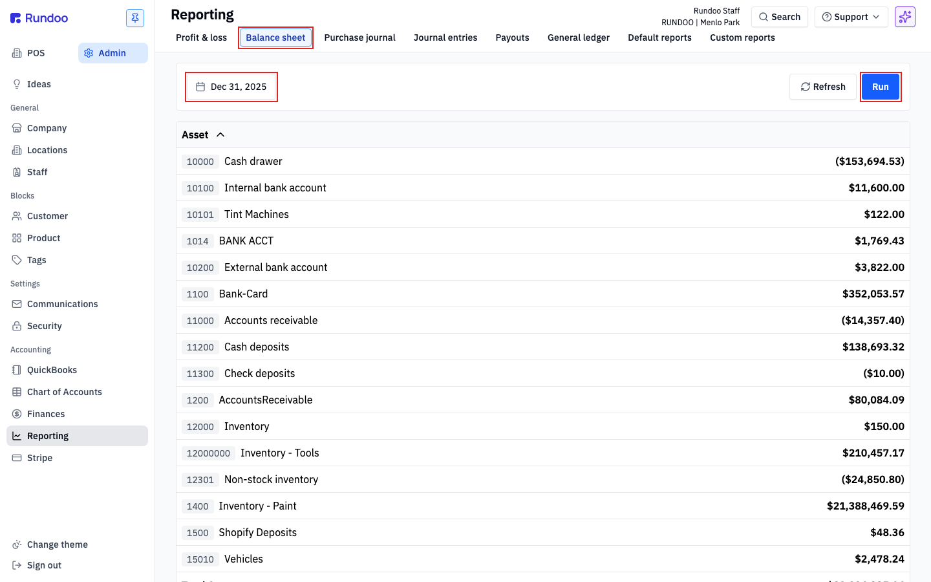Click the Locations building icon
This screenshot has height=582, width=931.
tap(17, 150)
